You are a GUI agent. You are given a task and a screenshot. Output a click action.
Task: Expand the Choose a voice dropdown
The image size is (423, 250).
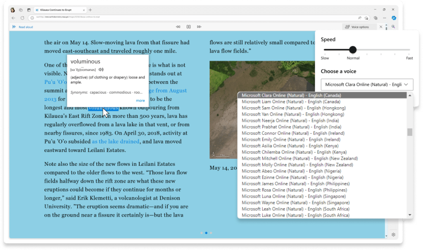[x=367, y=85]
